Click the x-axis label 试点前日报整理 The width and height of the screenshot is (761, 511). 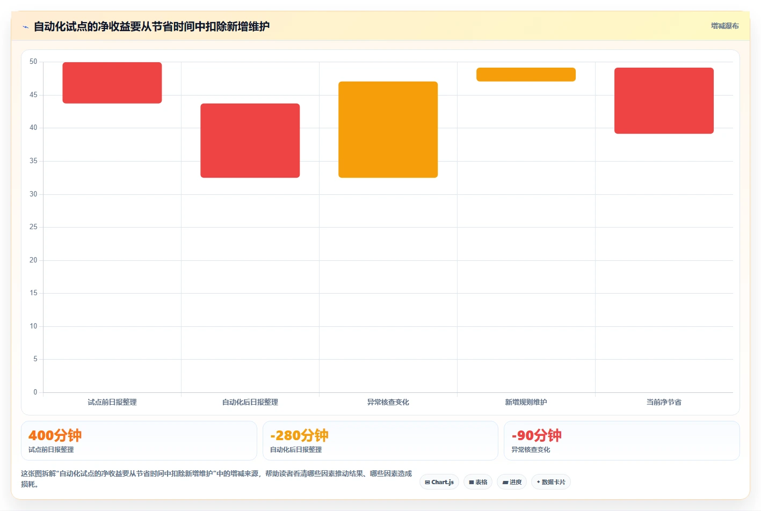tap(112, 402)
